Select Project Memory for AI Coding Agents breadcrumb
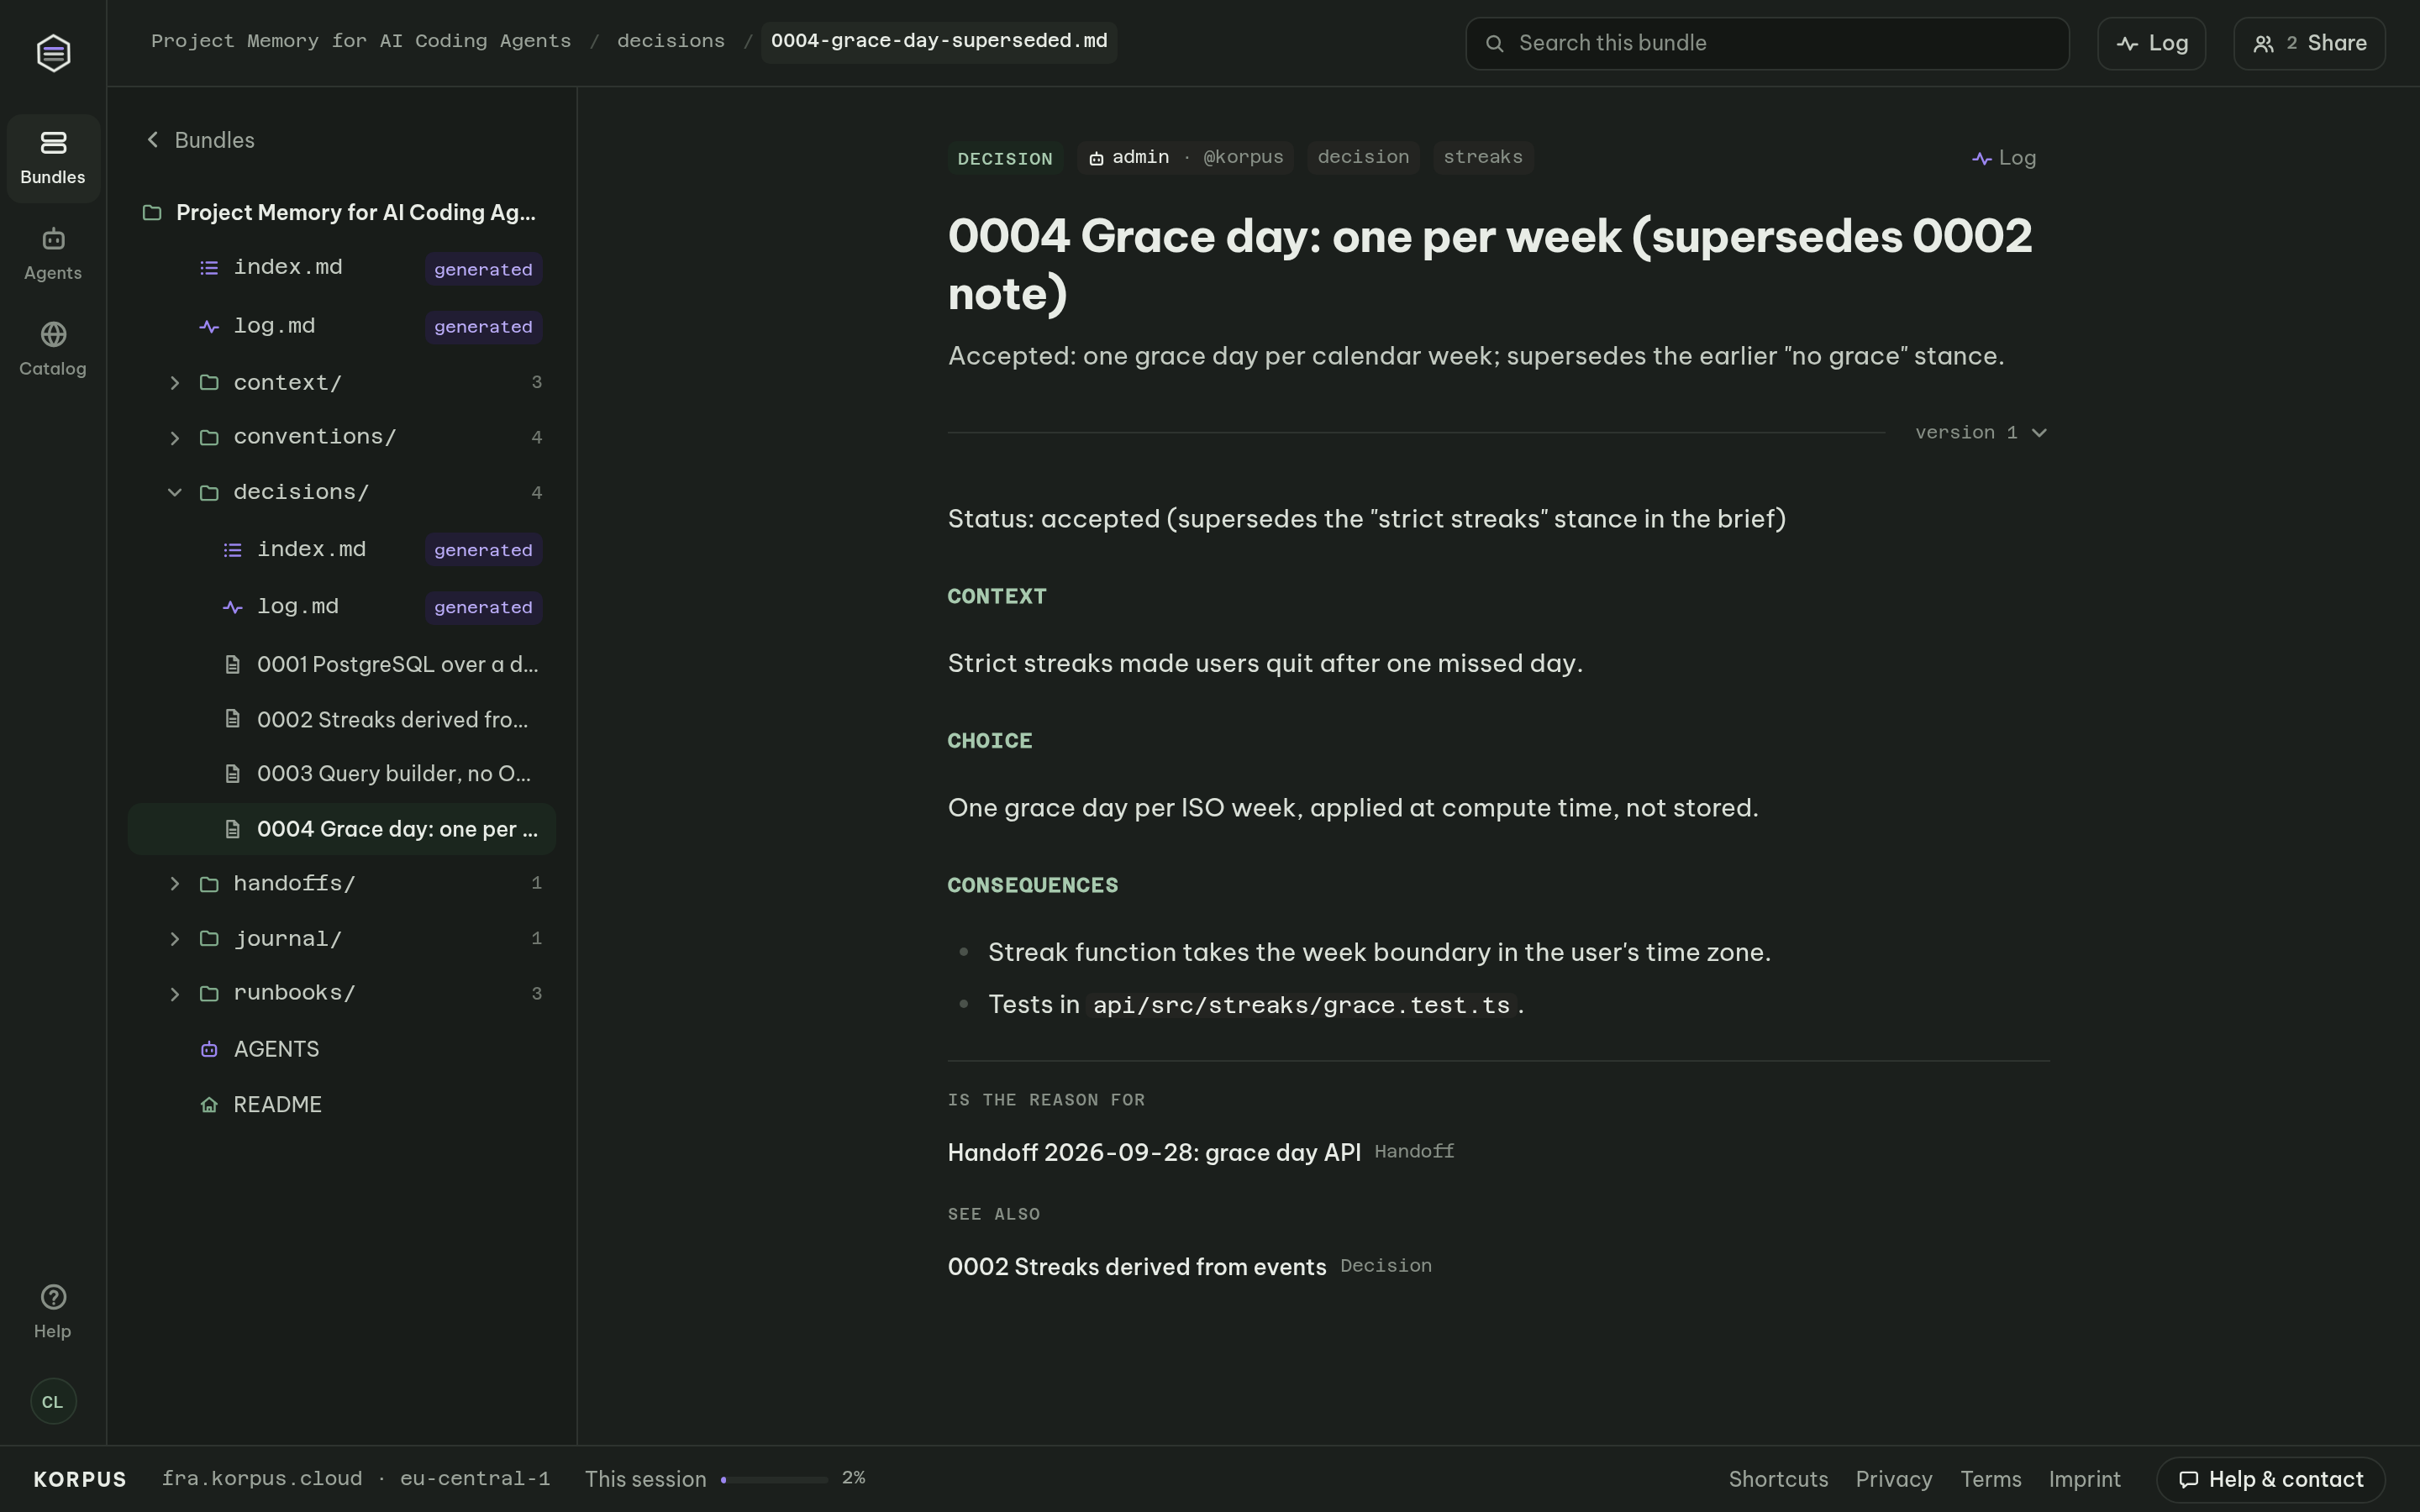 coord(361,41)
